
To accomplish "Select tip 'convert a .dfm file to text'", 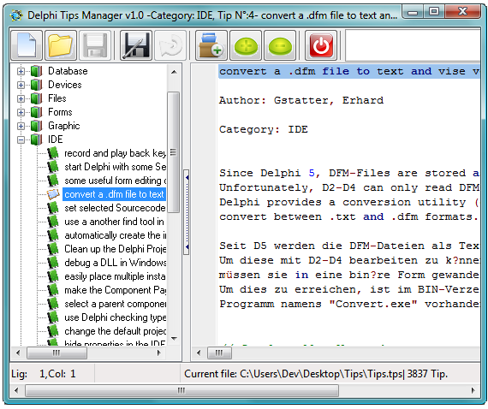I will [114, 194].
